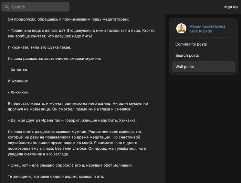Go back to page via sidebar link
This screenshot has height=183, width=241.
[200, 31]
